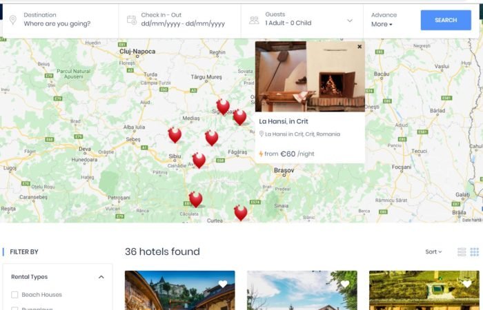Screen dimensions: 483x310
Task: Click heart icon on third hotel thumbnail
Action: (x=466, y=284)
